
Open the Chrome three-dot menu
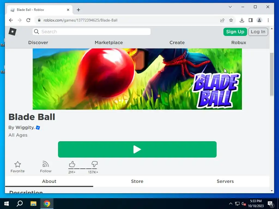click(x=268, y=20)
